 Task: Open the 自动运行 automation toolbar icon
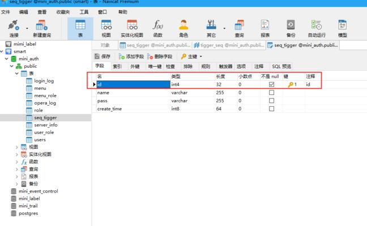coord(317,28)
